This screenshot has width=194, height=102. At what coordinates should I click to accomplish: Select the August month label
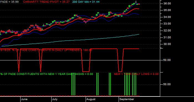tap(91, 99)
